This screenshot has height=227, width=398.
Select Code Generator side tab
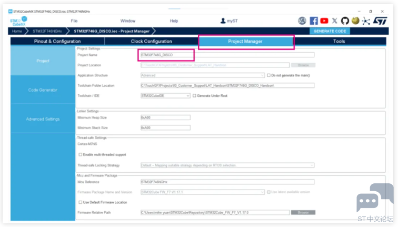coord(43,90)
